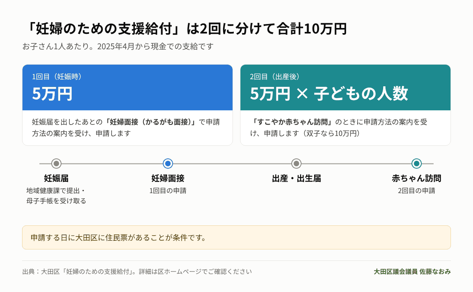473x292 pixels.
Task: Click the blue 妊婦面接 timeline marker
Action: [168, 164]
